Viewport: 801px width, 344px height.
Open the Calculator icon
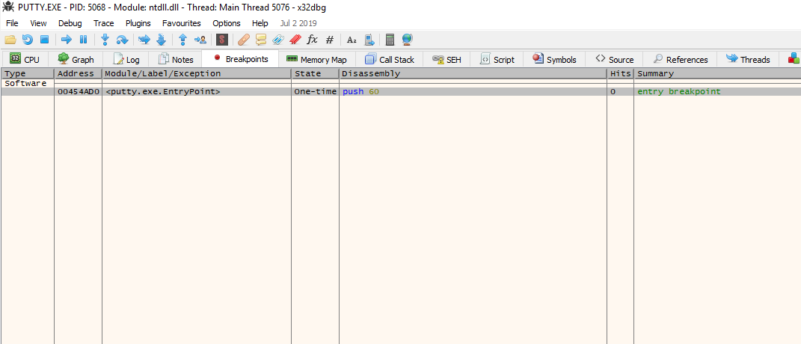[x=390, y=40]
